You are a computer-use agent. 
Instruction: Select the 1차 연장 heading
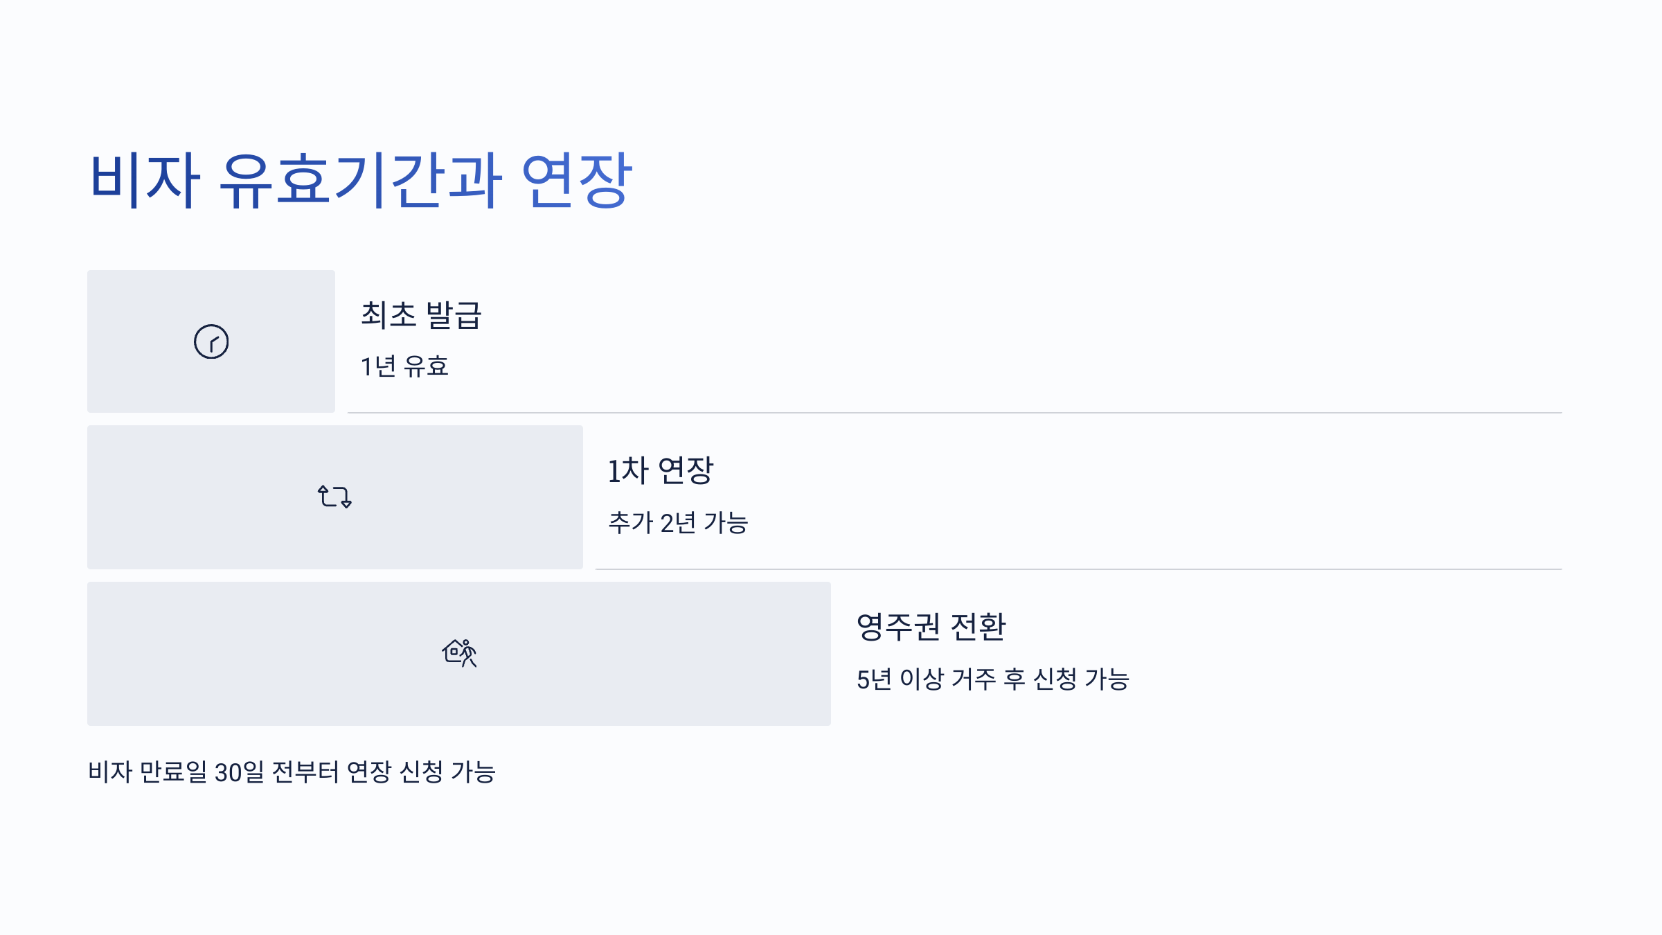click(661, 471)
